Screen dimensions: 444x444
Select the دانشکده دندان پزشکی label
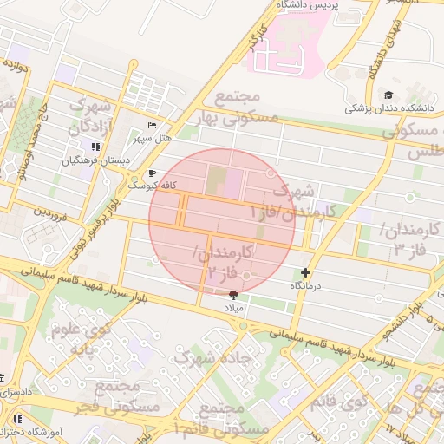pyautogui.click(x=389, y=108)
